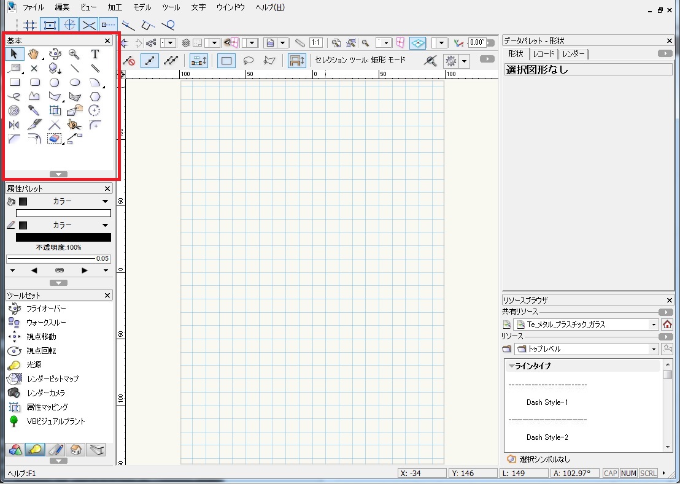Select the Rounded Rectangle tool

(x=34, y=82)
